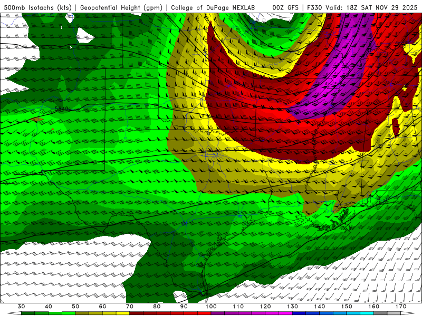Click the "110" color scale label
Image resolution: width=422 pixels, height=316 pixels.
[238, 307]
